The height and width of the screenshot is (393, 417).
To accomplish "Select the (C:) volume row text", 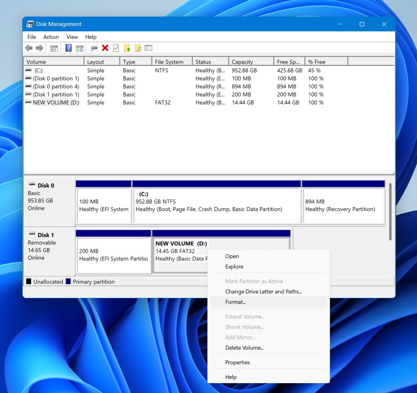I will tap(38, 70).
